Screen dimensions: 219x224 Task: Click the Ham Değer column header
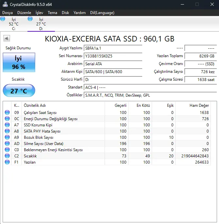[193, 105]
